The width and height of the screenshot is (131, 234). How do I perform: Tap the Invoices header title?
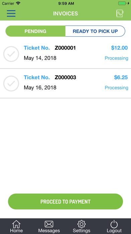pyautogui.click(x=65, y=13)
